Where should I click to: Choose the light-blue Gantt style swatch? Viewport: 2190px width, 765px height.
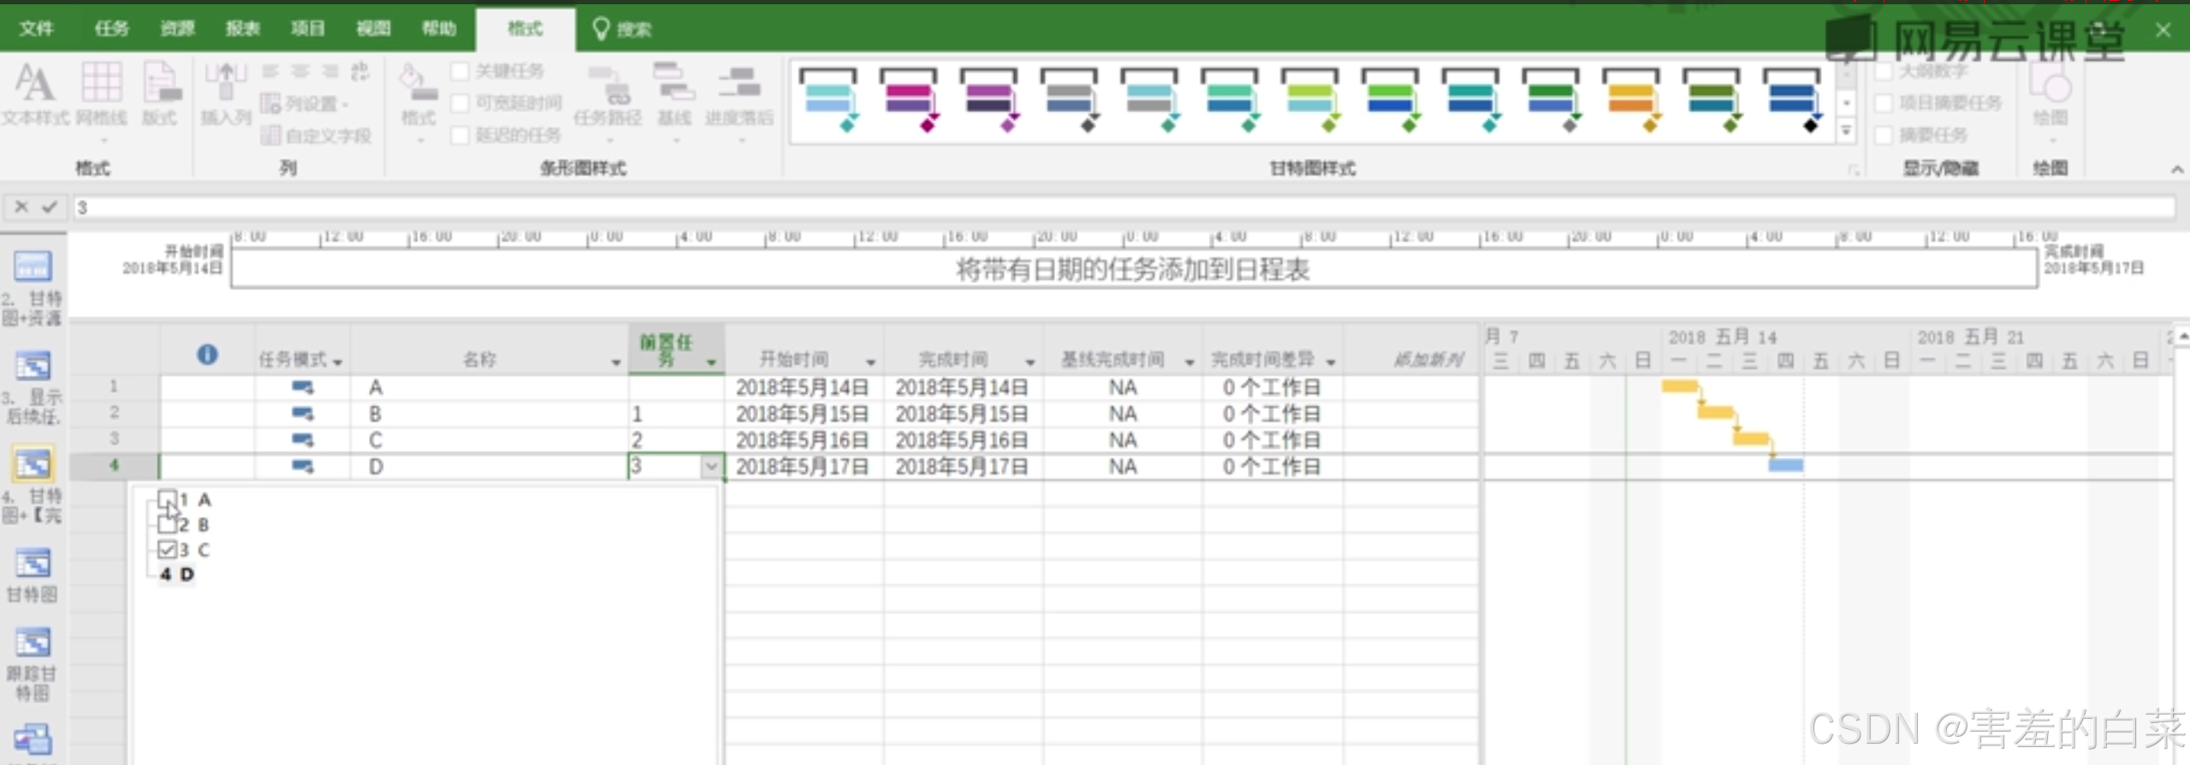[x=828, y=100]
